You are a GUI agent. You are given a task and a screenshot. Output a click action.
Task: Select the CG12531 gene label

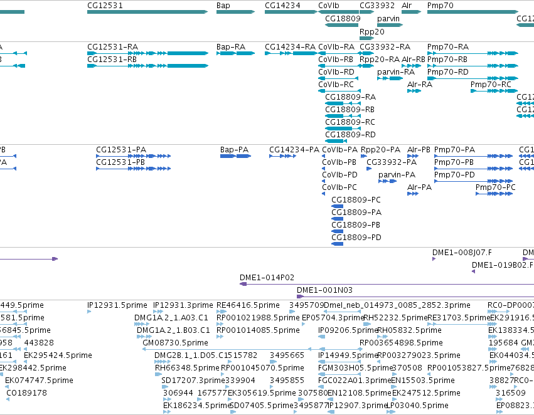[x=105, y=6]
